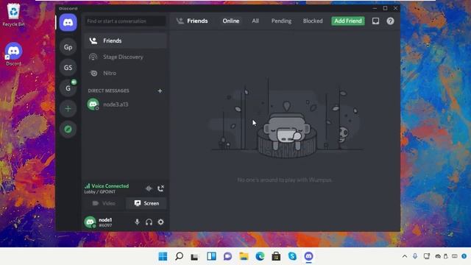Screen dimensions: 471x265
Task: Add a server with the plus icon
Action: click(x=68, y=108)
